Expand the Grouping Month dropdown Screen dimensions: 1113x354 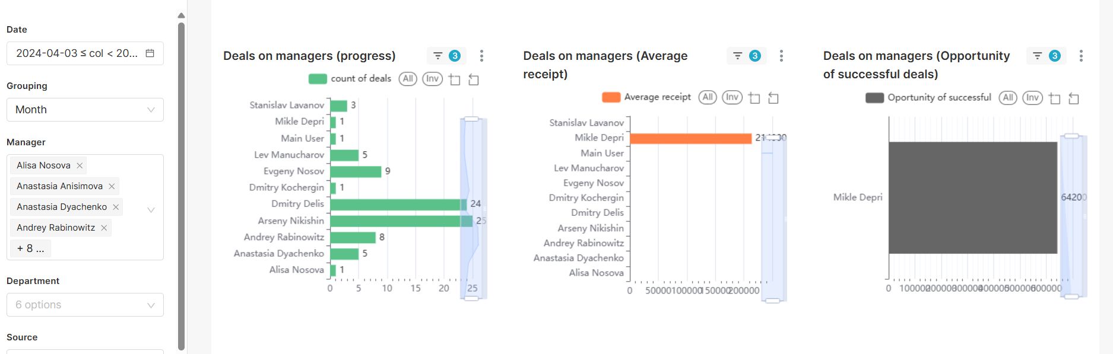[85, 110]
